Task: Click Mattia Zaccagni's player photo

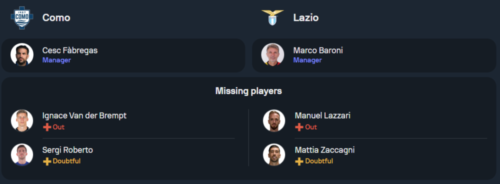Action: click(x=274, y=154)
